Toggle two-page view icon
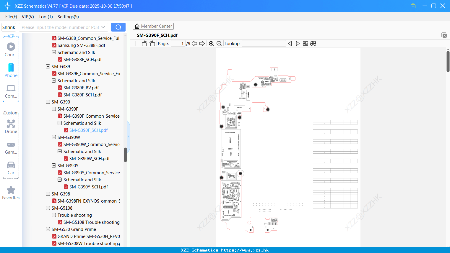Screen dimensions: 450x253 click(x=135, y=44)
